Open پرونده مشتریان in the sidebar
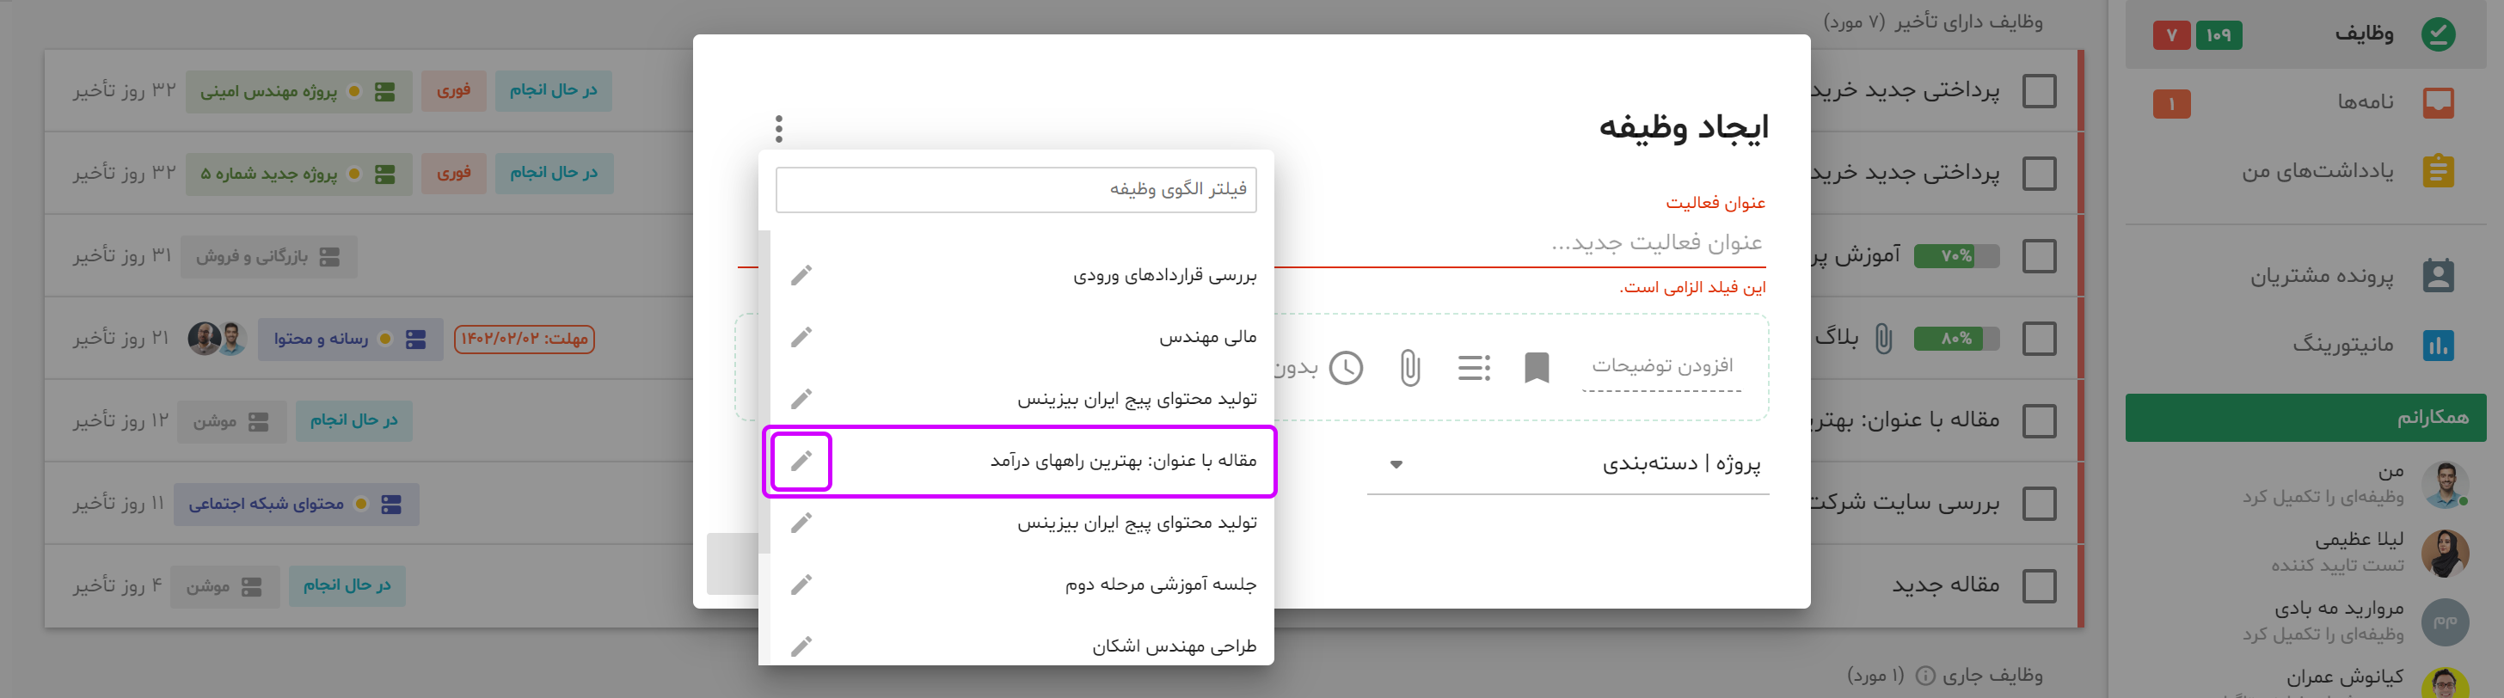2504x698 pixels. click(x=2305, y=276)
